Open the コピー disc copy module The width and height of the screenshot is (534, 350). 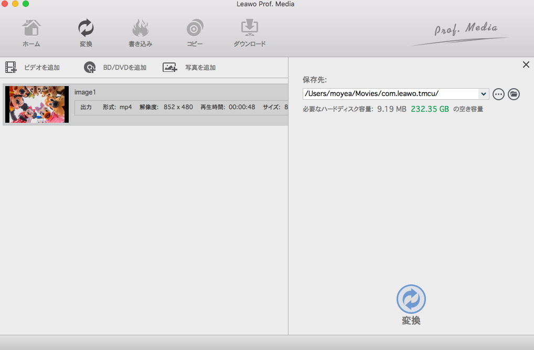tap(195, 34)
